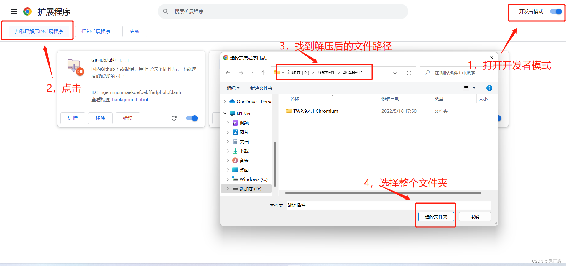Open view options dropdown arrow
The width and height of the screenshot is (566, 266).
[474, 88]
